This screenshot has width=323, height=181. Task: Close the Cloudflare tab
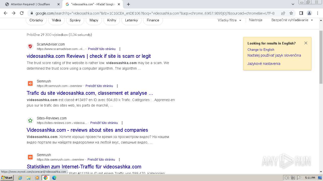coord(59,4)
